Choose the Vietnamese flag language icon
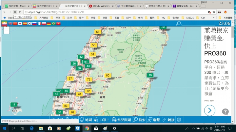This screenshot has width=236, height=132. pos(58,23)
